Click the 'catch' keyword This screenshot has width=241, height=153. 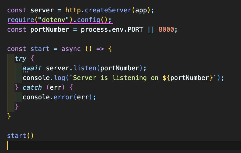coord(32,88)
